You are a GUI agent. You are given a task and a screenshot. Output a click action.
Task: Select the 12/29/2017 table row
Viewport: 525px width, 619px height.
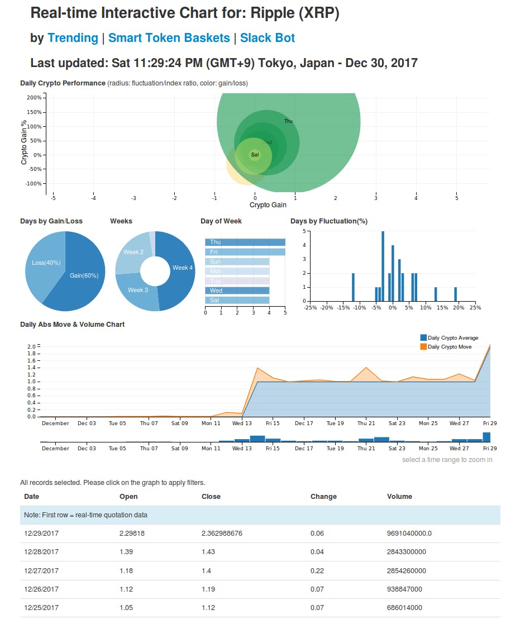point(223,533)
